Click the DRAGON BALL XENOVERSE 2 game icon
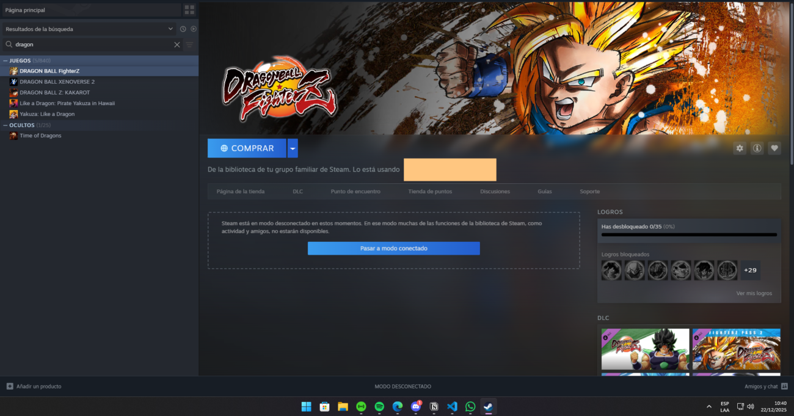Viewport: 794px width, 416px height. point(13,82)
